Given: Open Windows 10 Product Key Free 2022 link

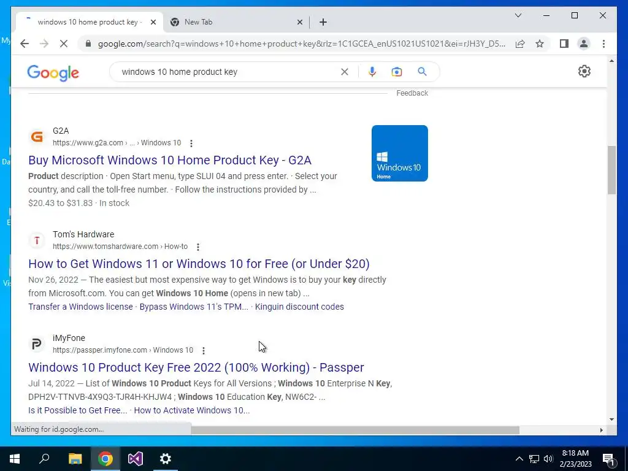Looking at the screenshot, I should [196, 368].
